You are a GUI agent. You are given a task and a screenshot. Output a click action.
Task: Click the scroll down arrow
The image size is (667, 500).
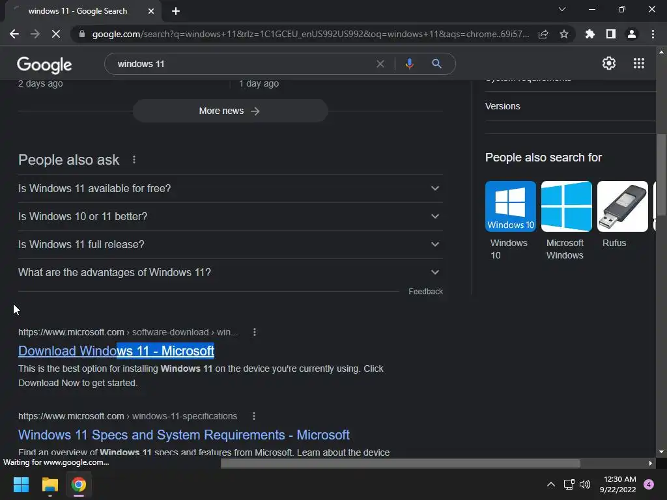[661, 452]
